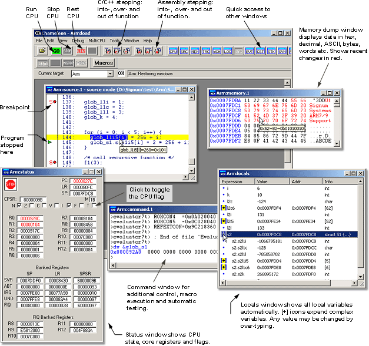
Task: Click the Value column header in locals
Action: point(272,182)
